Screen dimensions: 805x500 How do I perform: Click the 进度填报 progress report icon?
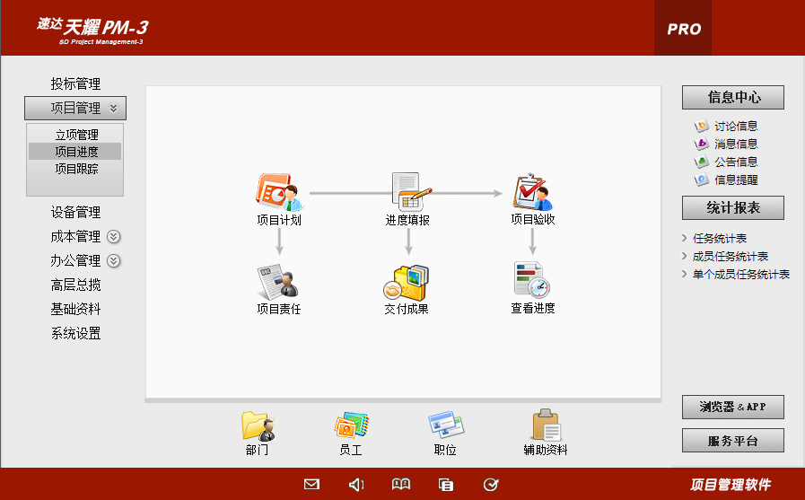[408, 192]
